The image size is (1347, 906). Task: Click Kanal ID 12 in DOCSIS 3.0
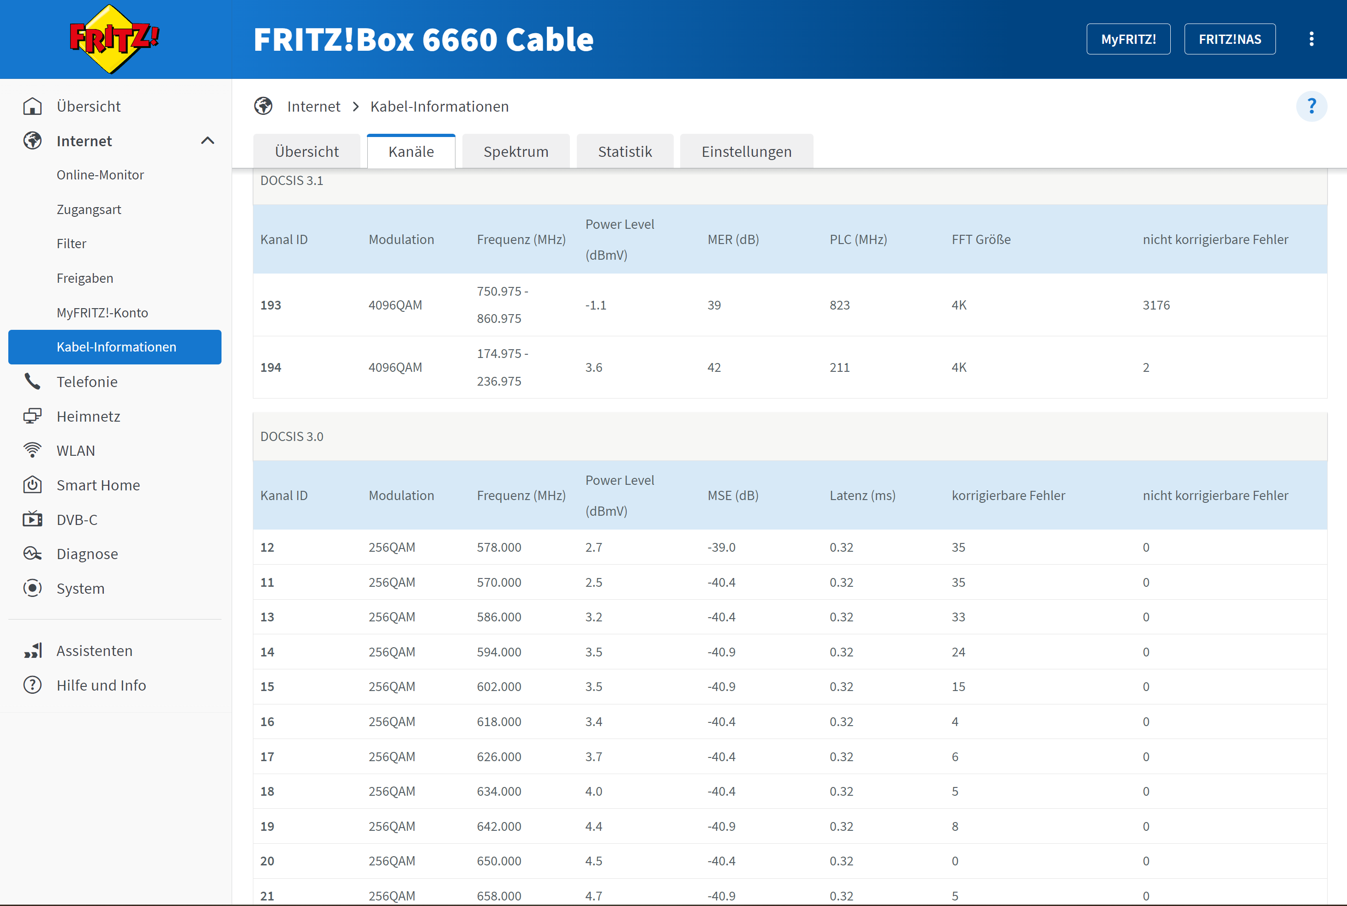pyautogui.click(x=268, y=547)
